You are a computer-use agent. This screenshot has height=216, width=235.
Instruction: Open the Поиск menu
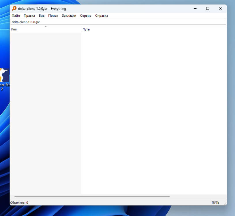tap(53, 16)
